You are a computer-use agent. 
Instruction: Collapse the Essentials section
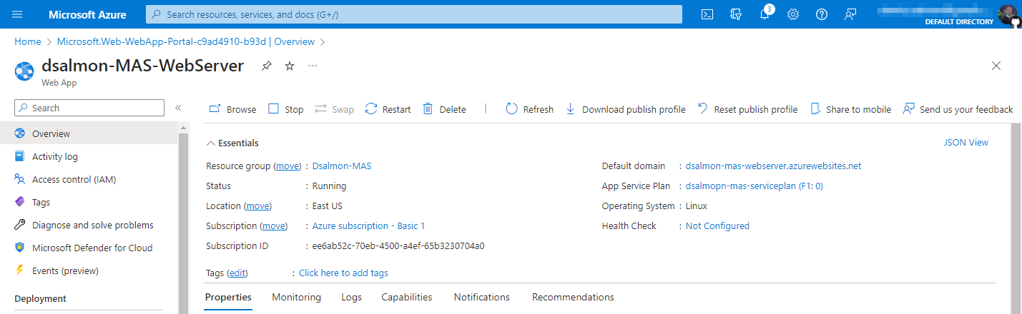pyautogui.click(x=232, y=143)
